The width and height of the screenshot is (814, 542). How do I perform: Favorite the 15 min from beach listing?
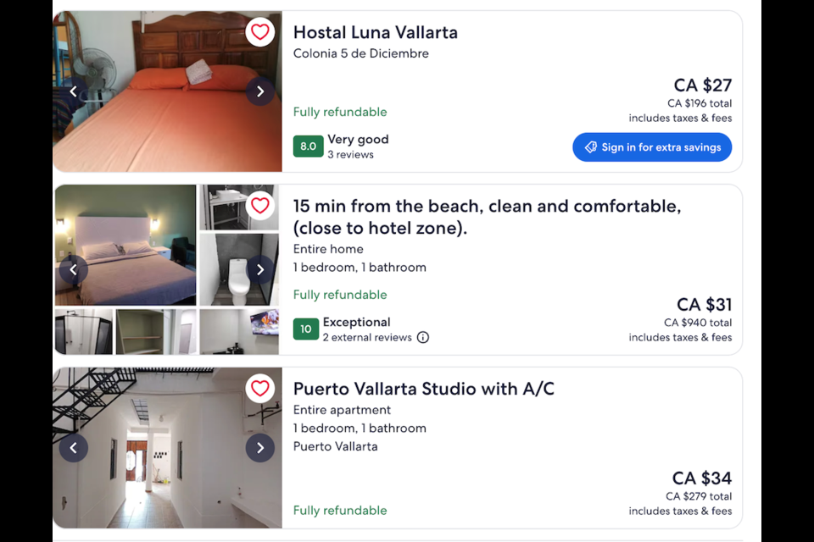coord(260,206)
